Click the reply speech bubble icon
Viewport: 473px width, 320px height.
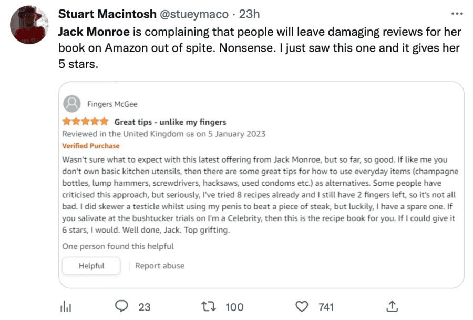[x=122, y=306]
